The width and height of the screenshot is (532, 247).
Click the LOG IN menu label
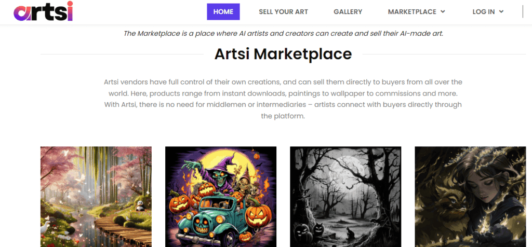(483, 11)
